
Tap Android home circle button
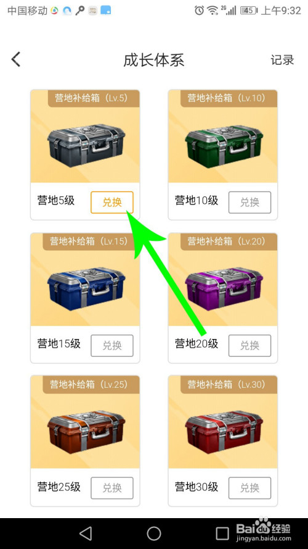[x=154, y=534]
